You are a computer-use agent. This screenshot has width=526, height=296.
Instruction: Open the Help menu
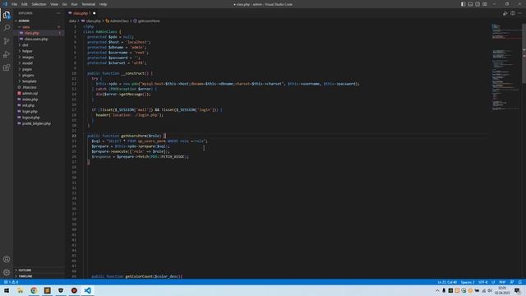pos(103,4)
